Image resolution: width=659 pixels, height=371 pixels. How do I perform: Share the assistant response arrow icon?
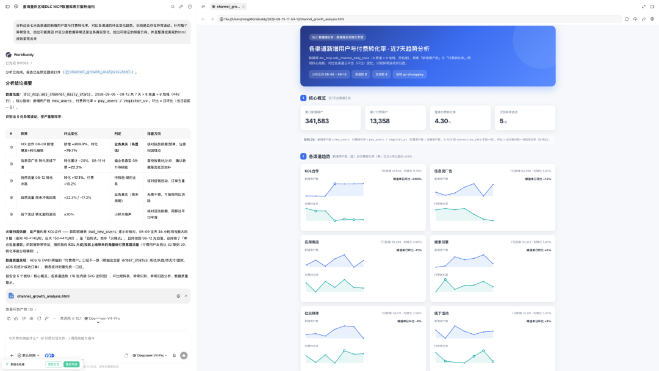[46, 319]
